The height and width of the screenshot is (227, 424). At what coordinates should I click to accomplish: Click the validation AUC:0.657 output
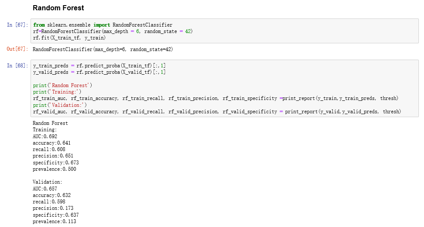[x=45, y=189]
